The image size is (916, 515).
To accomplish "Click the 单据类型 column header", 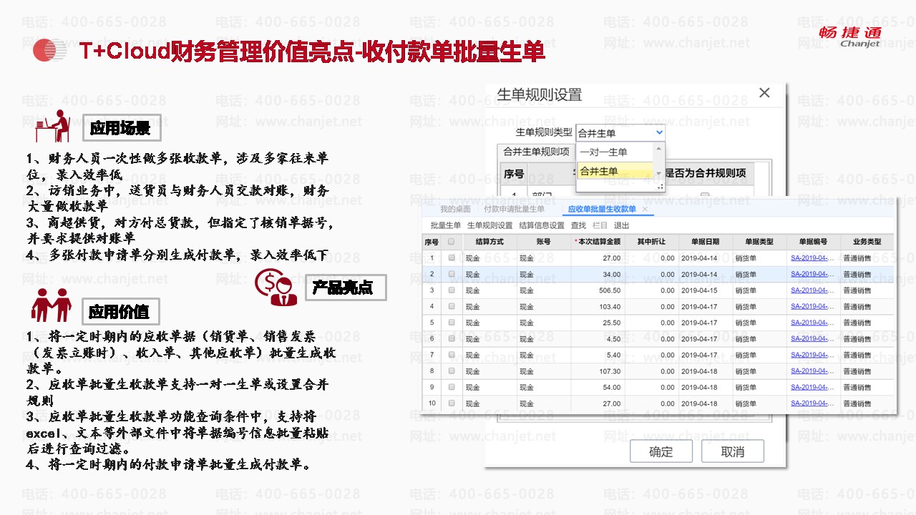I will (x=759, y=242).
